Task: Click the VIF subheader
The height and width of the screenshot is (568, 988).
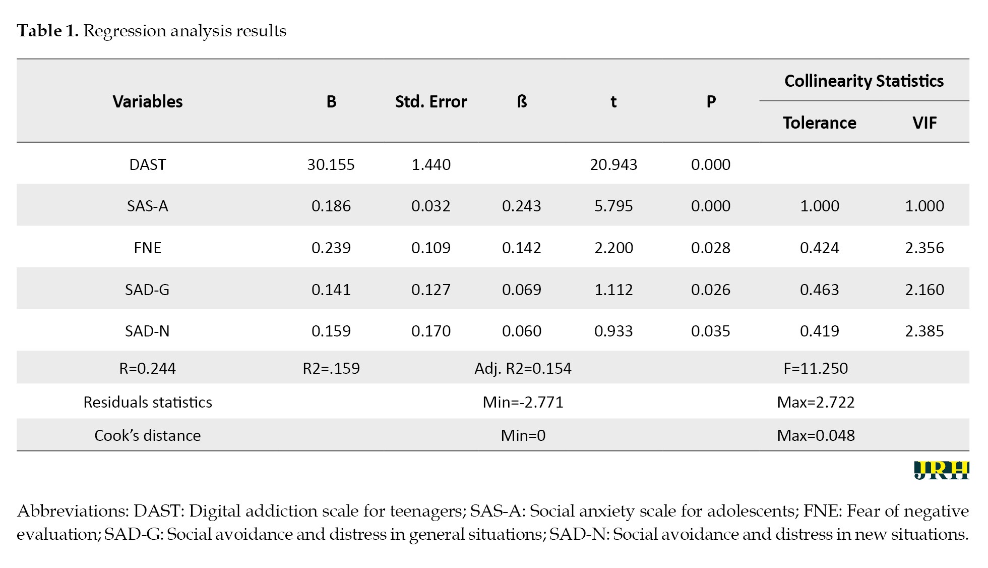Action: point(924,123)
